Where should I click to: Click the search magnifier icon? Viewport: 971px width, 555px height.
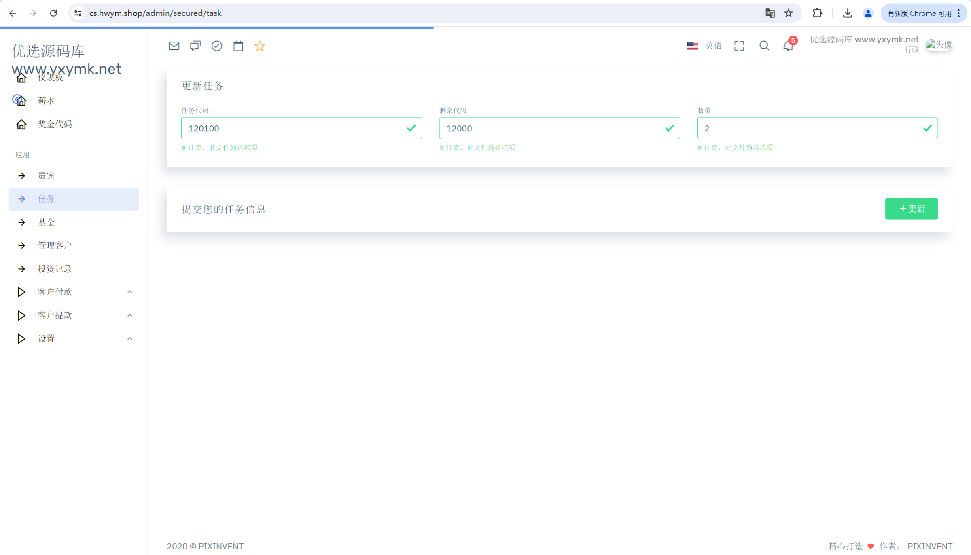coord(764,46)
